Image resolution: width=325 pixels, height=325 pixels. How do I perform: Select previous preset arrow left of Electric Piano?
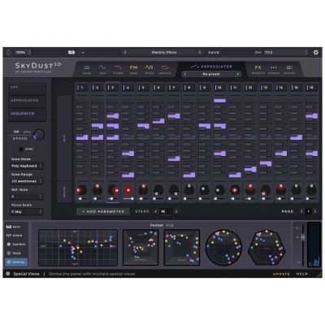coord(125,52)
